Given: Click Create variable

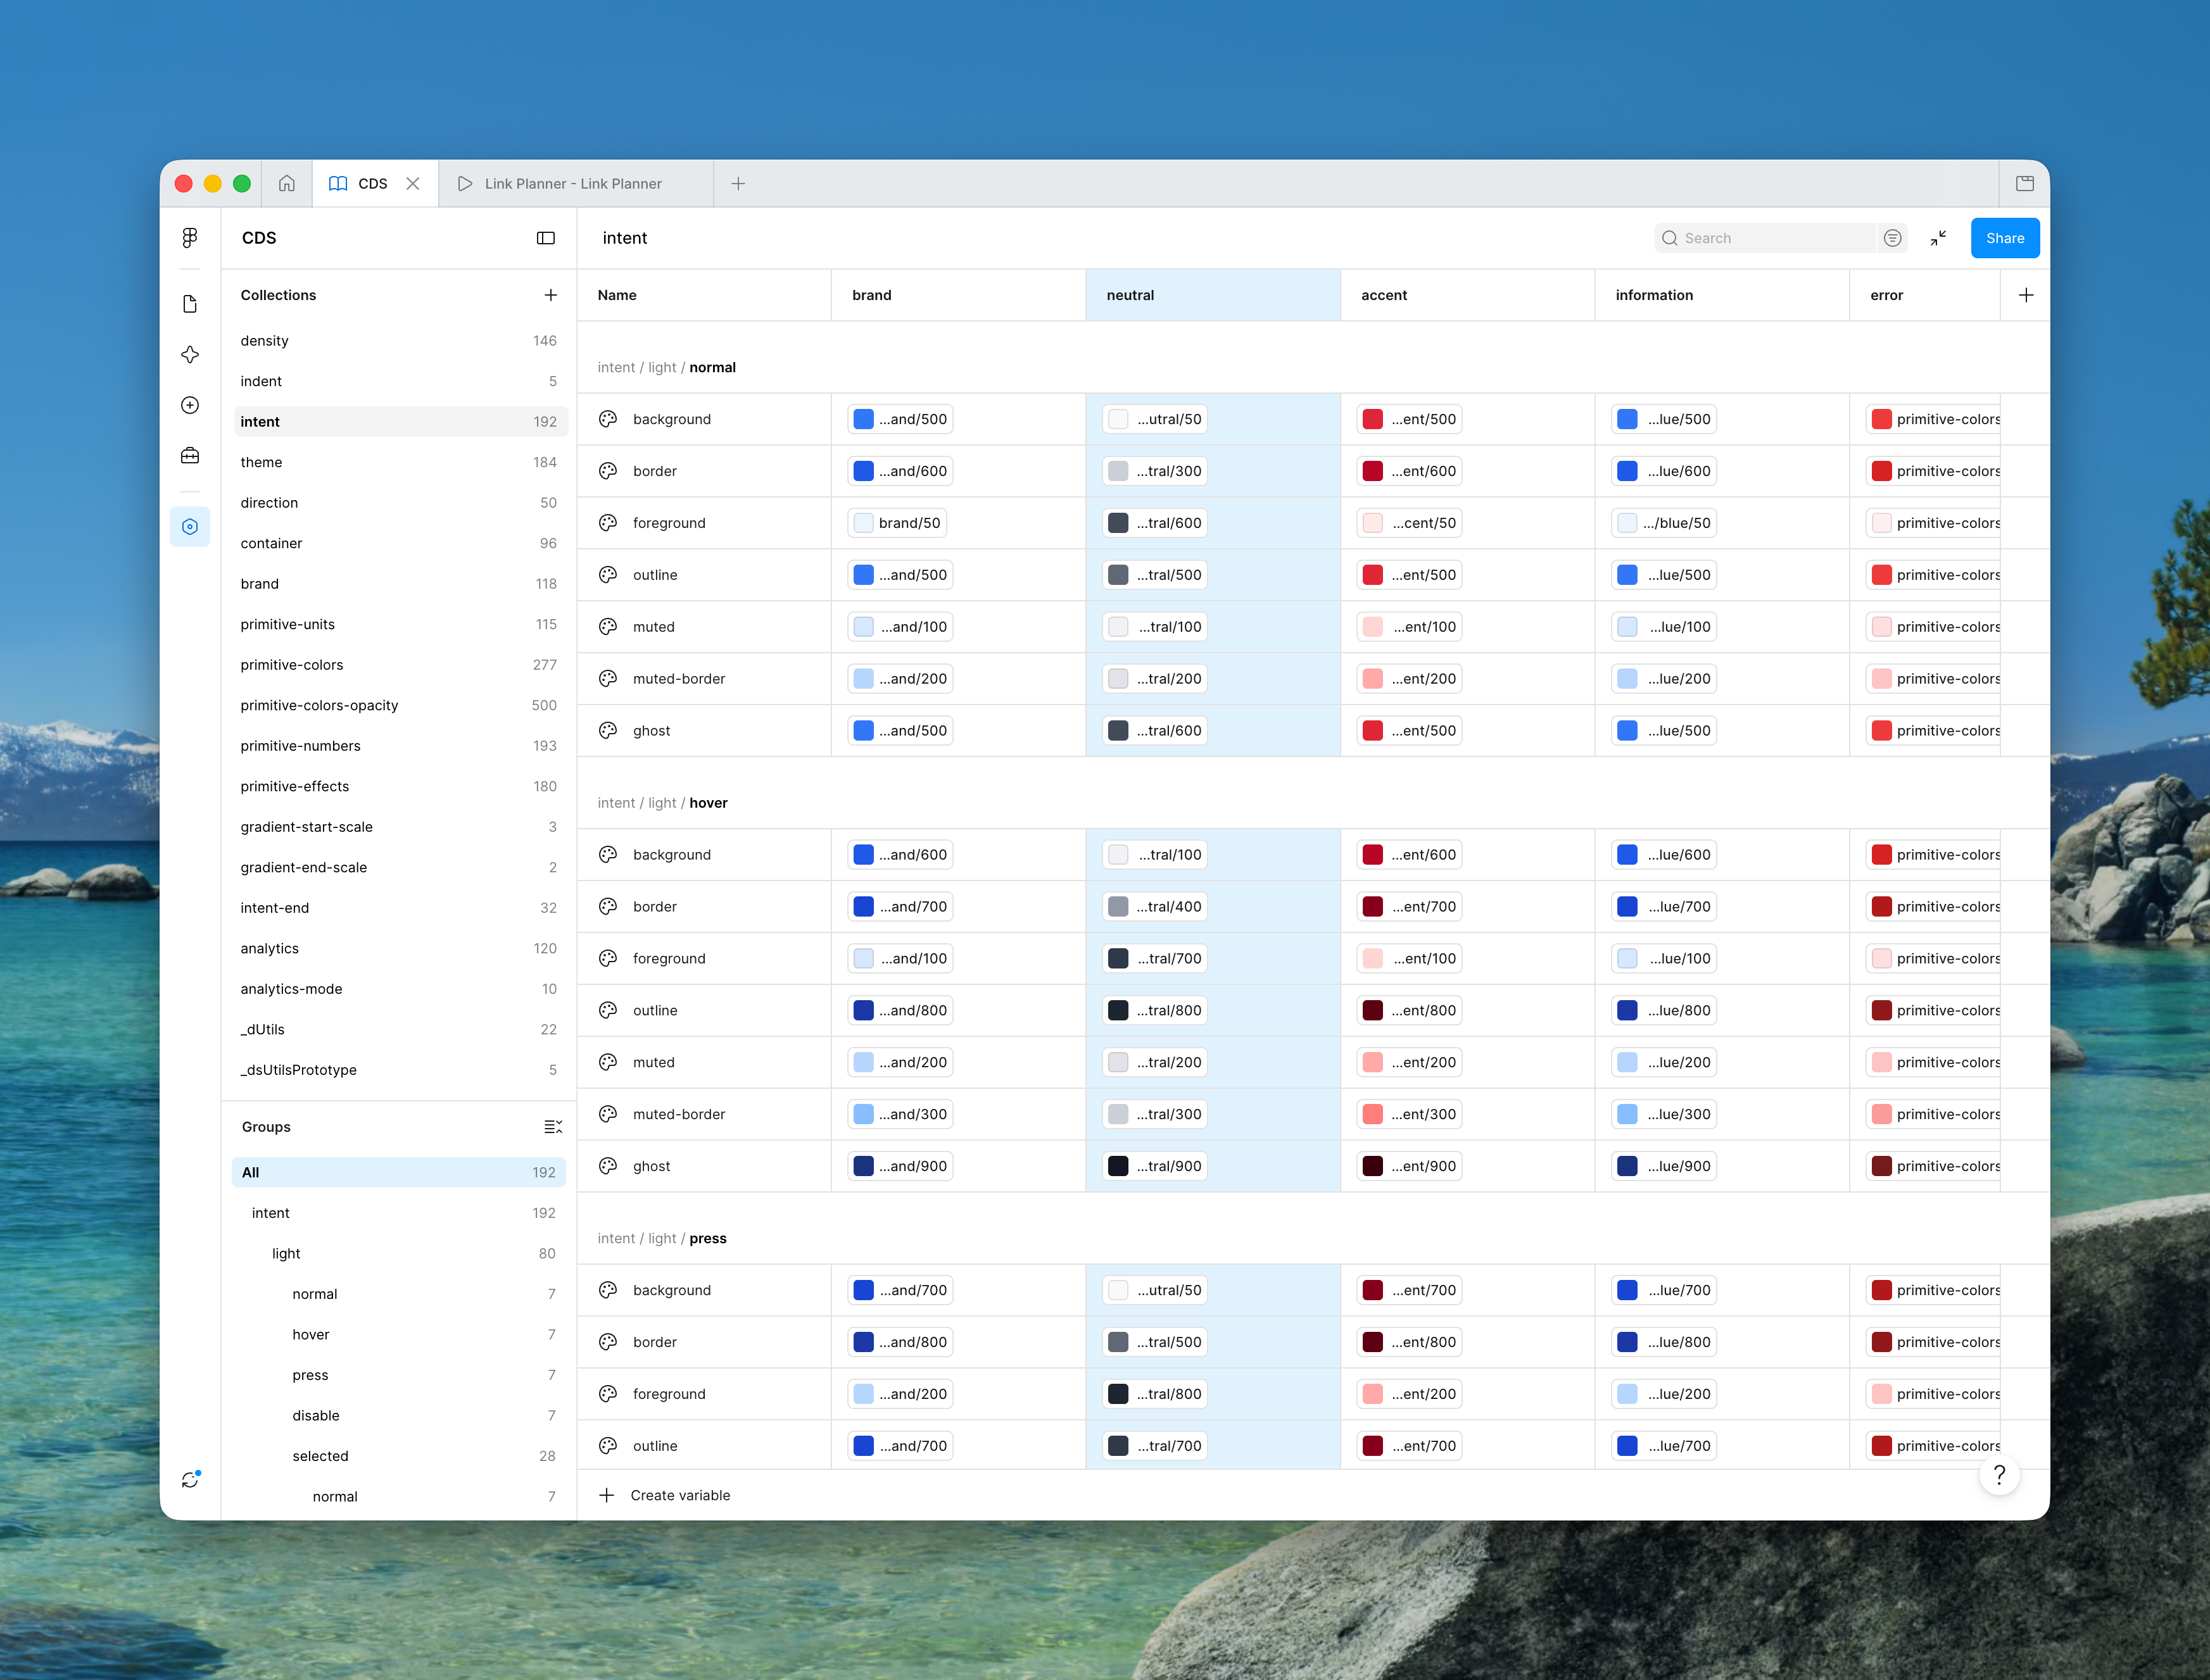Looking at the screenshot, I should pos(666,1495).
